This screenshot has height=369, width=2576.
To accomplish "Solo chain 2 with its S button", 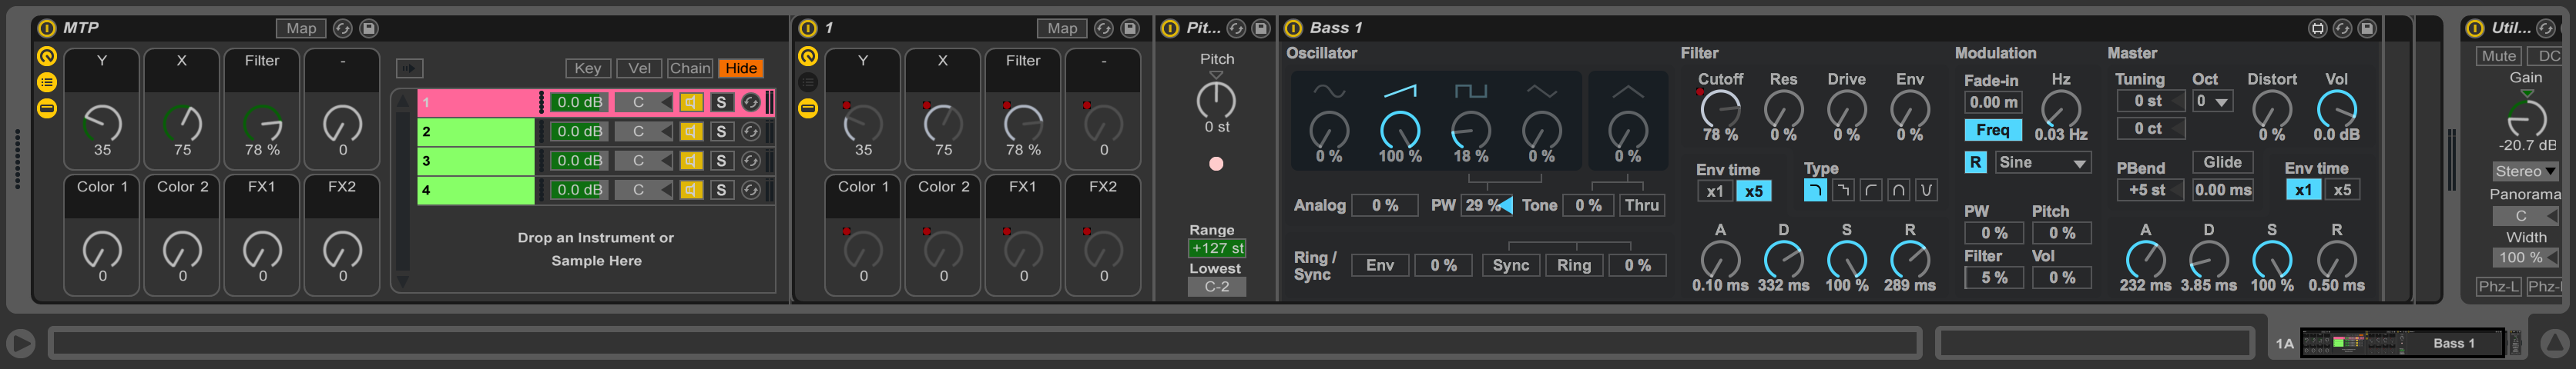I will pyautogui.click(x=720, y=131).
